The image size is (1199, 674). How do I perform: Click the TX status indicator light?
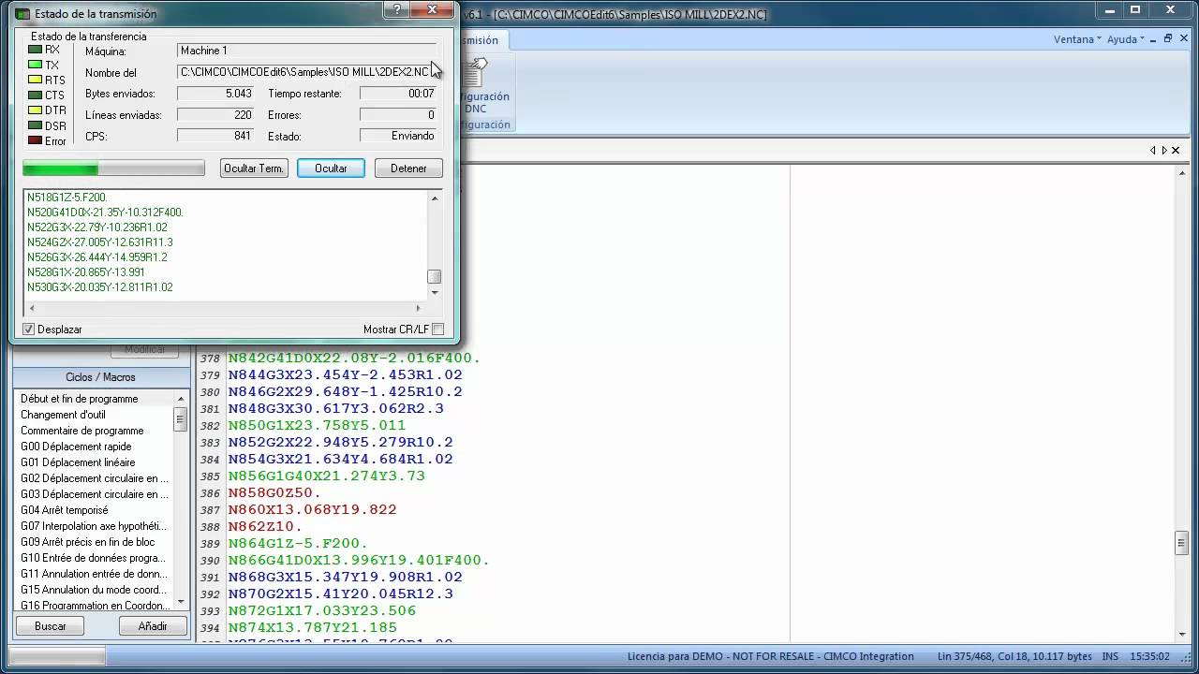[36, 65]
